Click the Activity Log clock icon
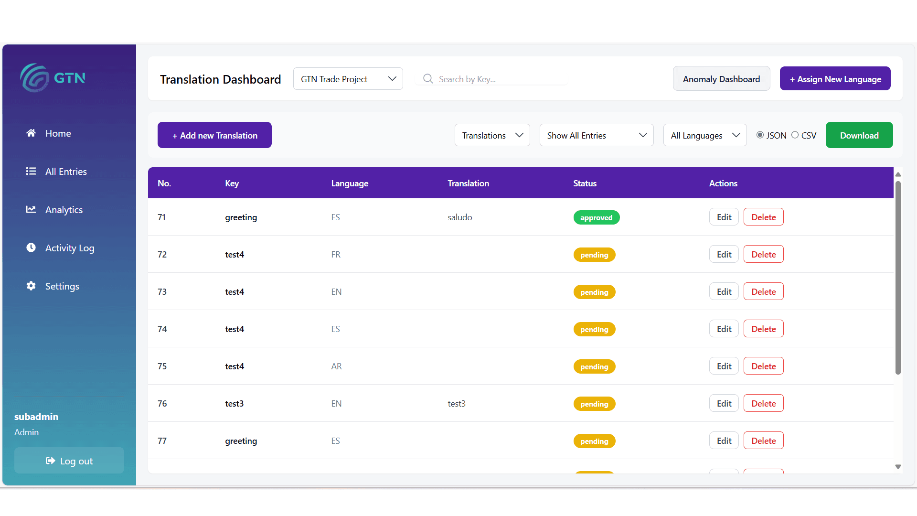This screenshot has height=516, width=917. pos(31,247)
